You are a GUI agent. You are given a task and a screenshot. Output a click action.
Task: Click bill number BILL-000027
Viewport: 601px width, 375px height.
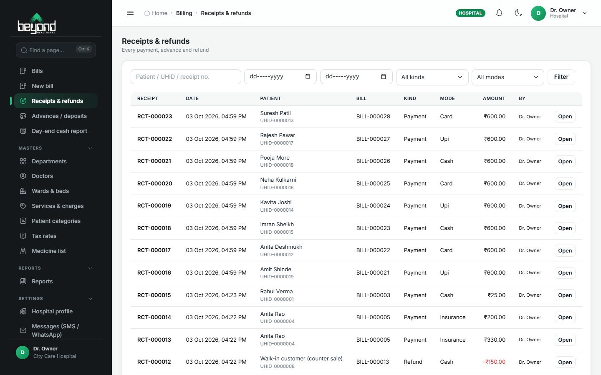(x=373, y=139)
